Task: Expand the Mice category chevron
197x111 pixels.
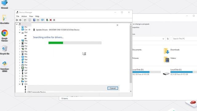Action: pyautogui.click(x=20, y=54)
